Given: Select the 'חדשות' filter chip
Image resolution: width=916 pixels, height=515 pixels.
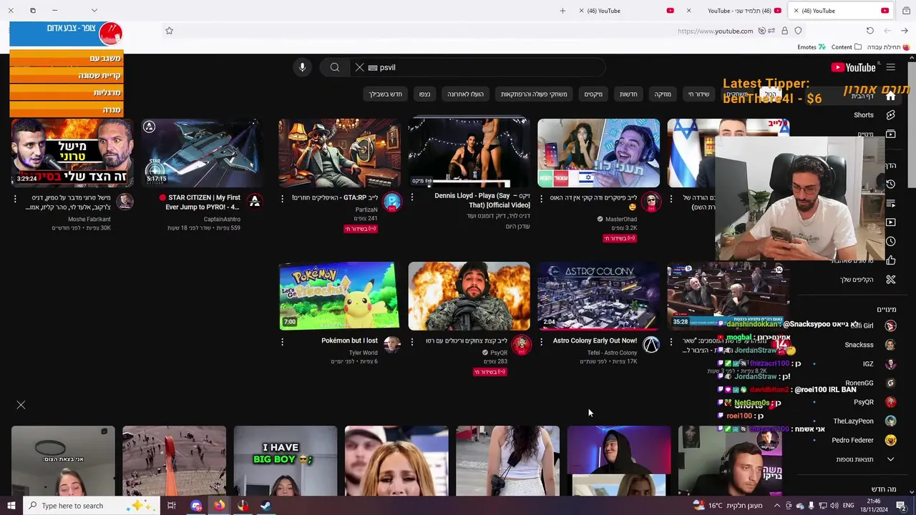Looking at the screenshot, I should click(x=628, y=94).
